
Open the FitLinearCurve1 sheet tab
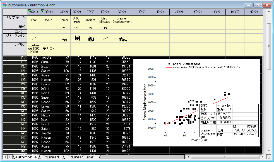[x=81, y=157]
